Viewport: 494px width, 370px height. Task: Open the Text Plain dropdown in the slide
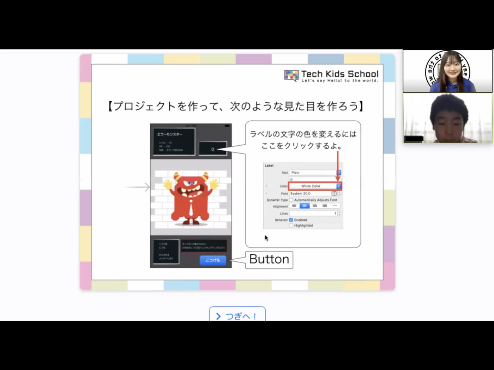315,172
